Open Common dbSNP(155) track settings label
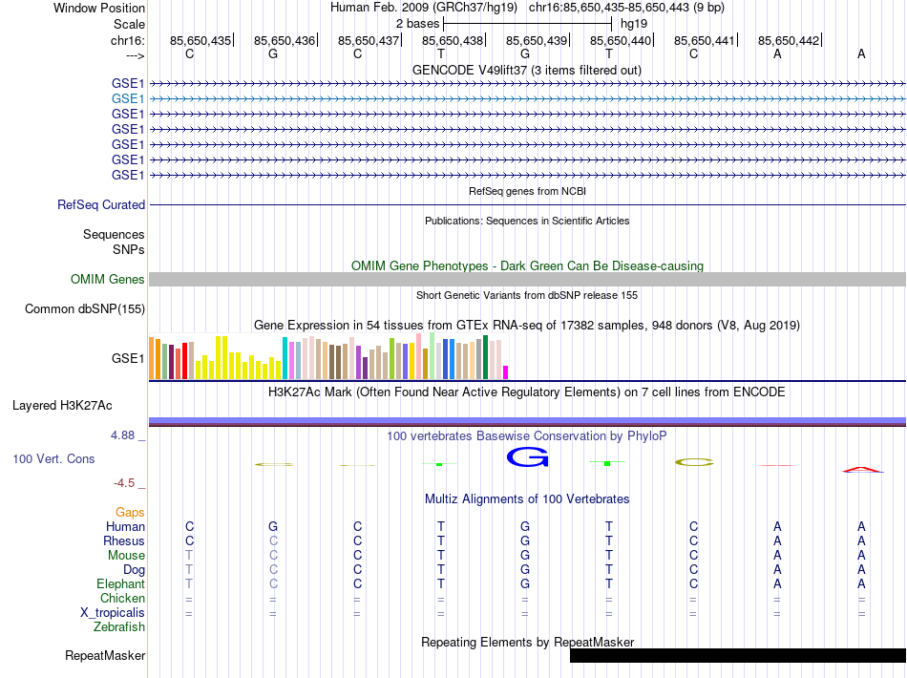 click(x=85, y=308)
